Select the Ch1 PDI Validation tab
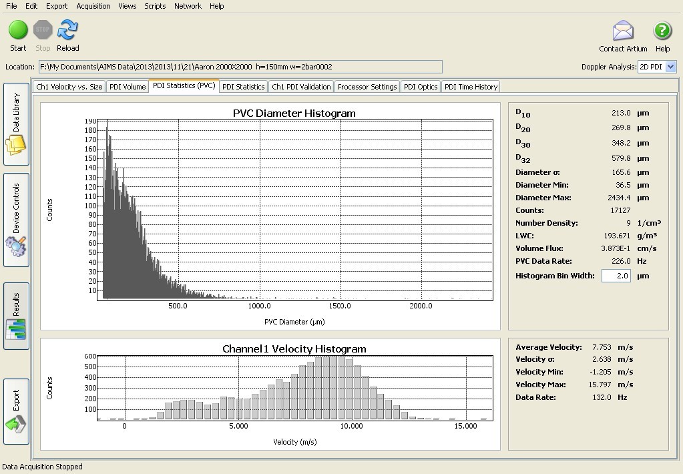Viewport: 683px width, 474px height. pyautogui.click(x=301, y=87)
